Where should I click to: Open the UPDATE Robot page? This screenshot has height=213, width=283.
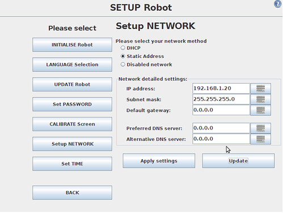pyautogui.click(x=72, y=85)
